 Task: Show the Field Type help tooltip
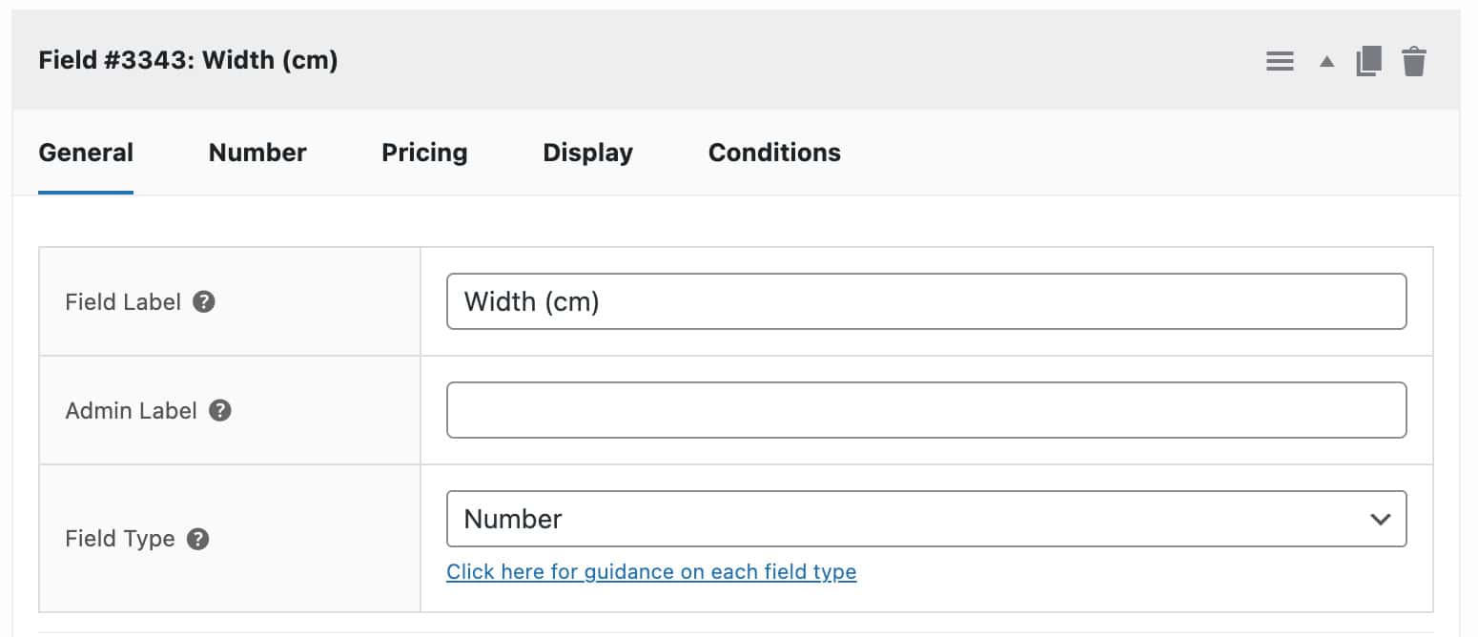pyautogui.click(x=196, y=538)
